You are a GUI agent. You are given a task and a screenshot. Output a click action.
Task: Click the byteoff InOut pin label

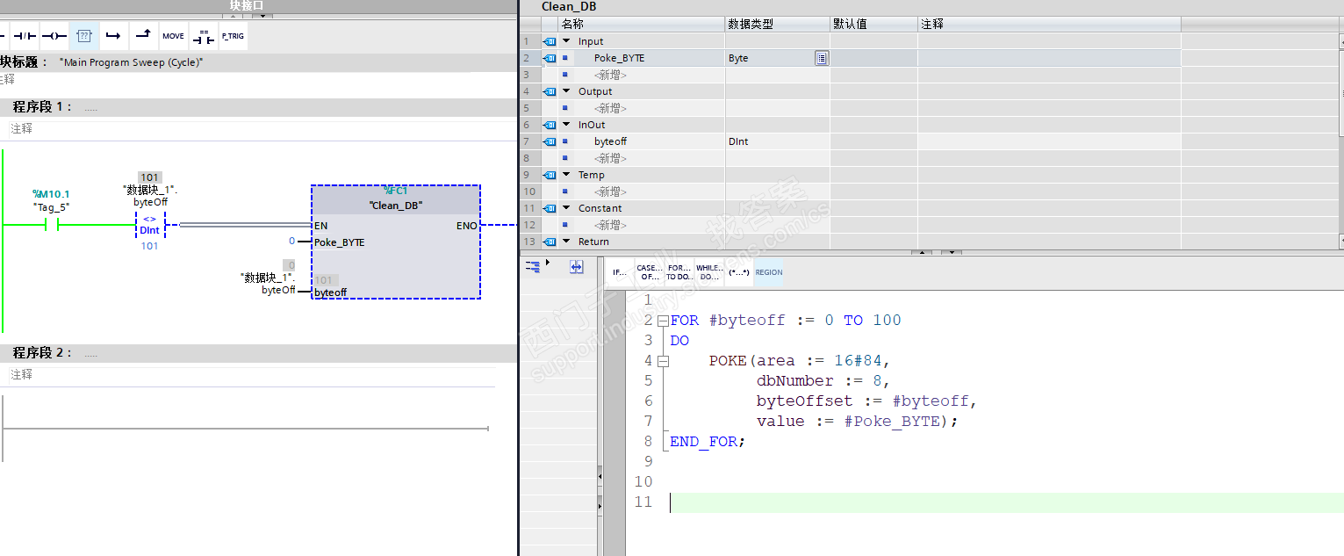tap(331, 292)
